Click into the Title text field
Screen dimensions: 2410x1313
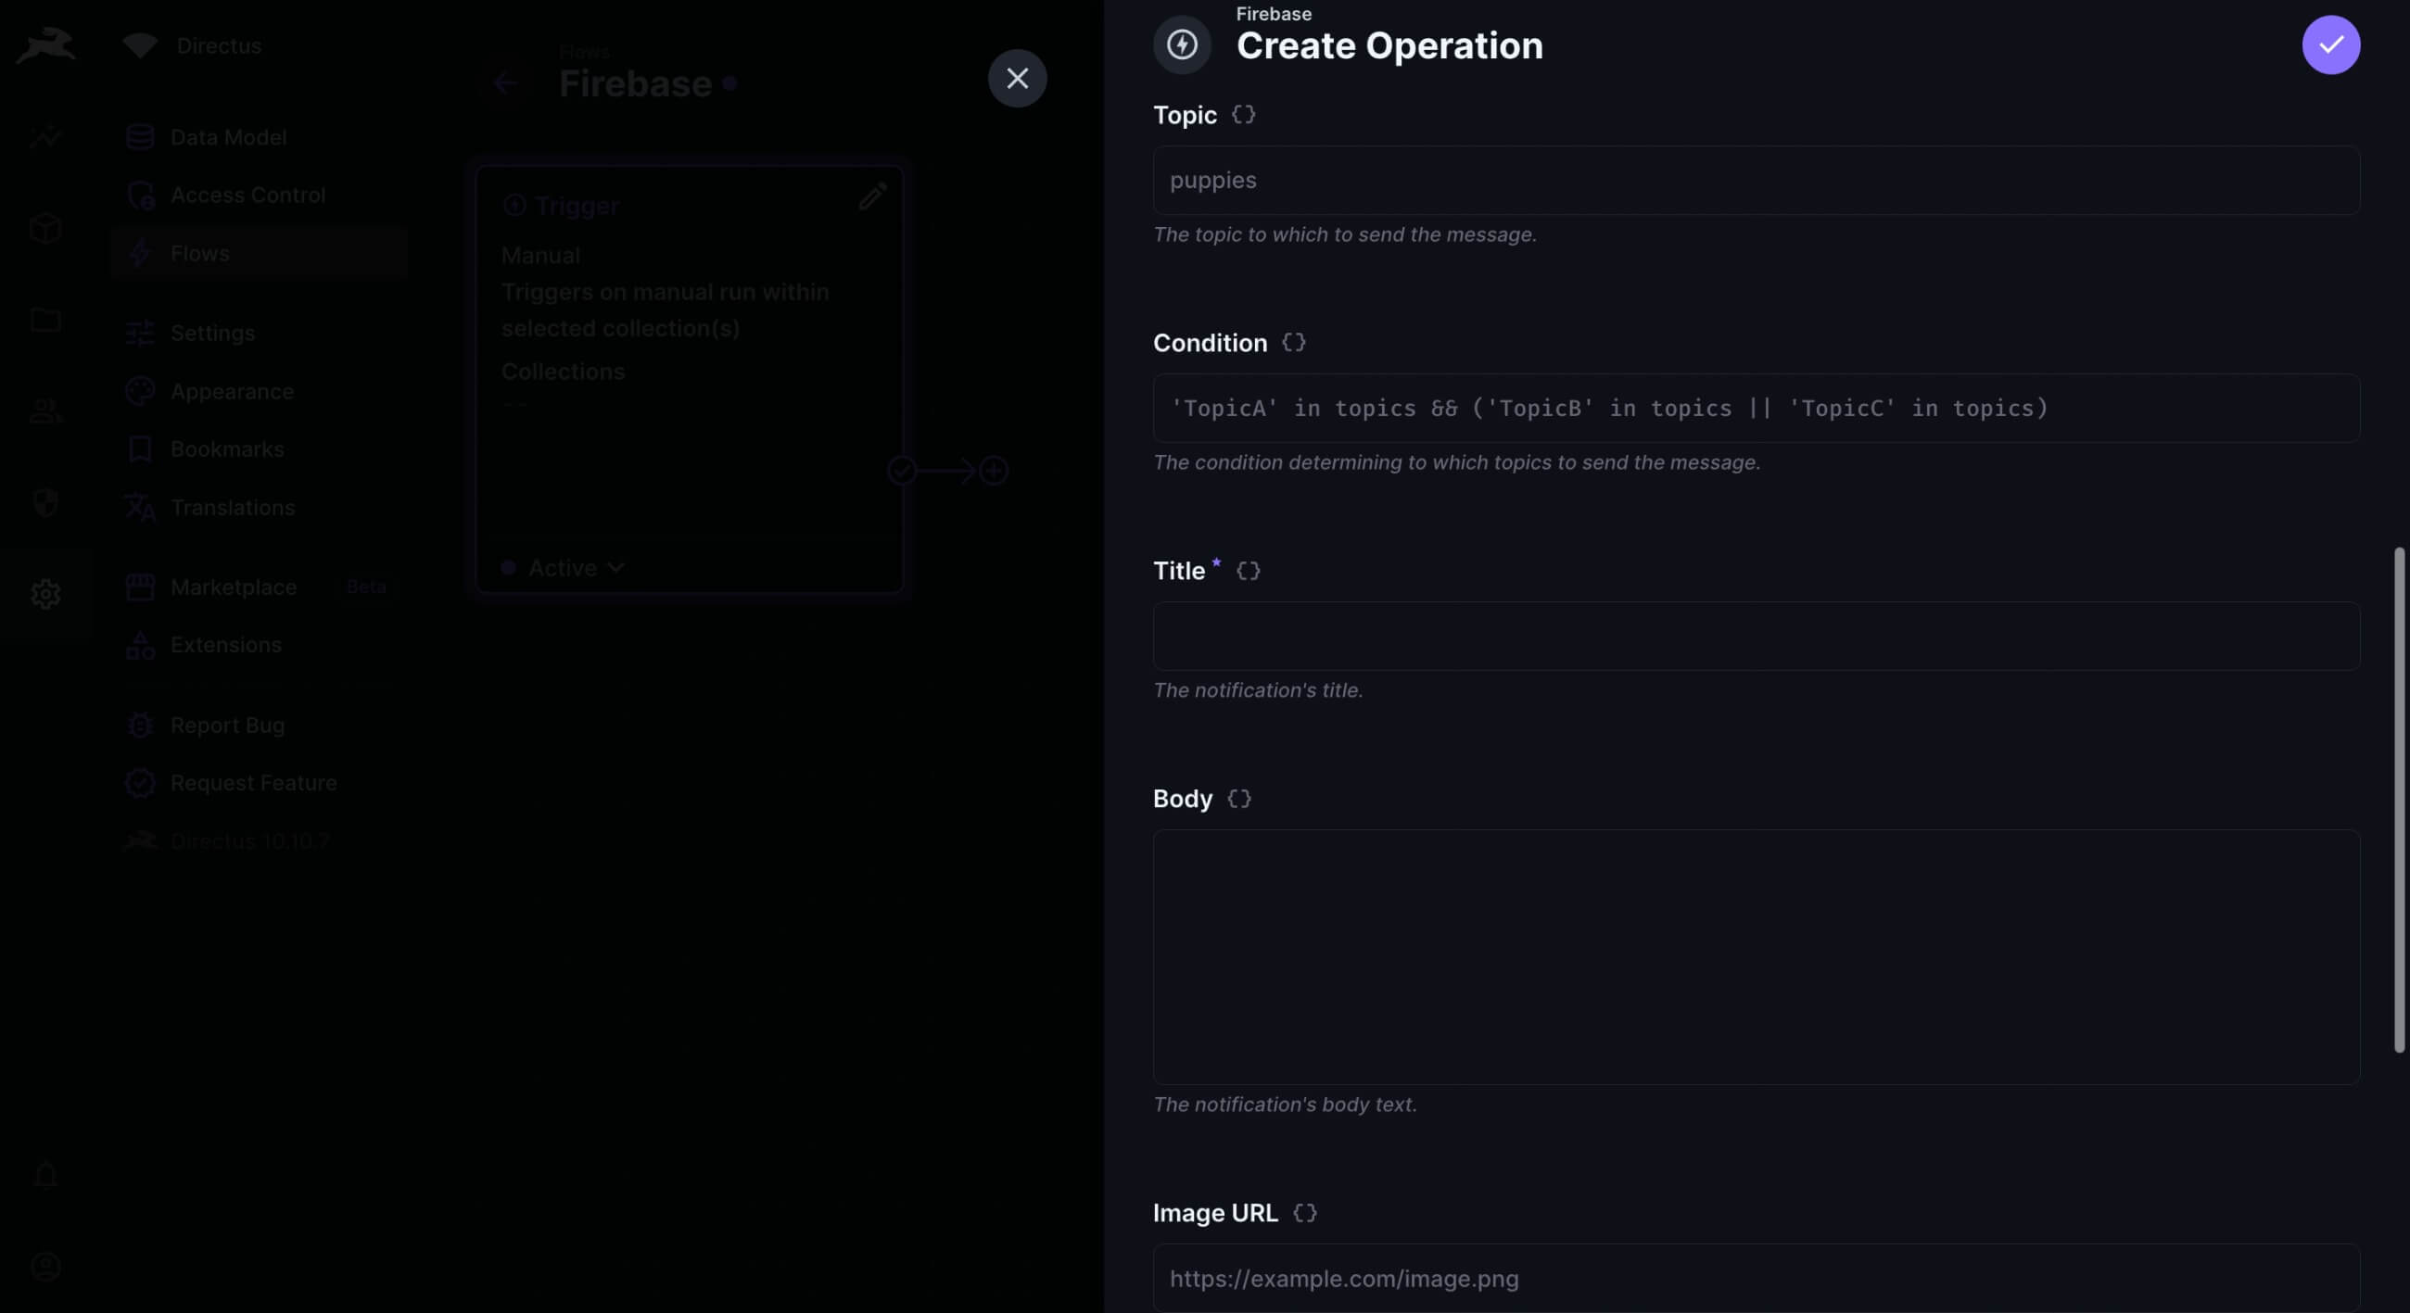(1755, 636)
